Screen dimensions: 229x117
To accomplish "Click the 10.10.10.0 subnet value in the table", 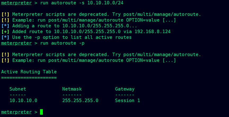I will point(23,100).
